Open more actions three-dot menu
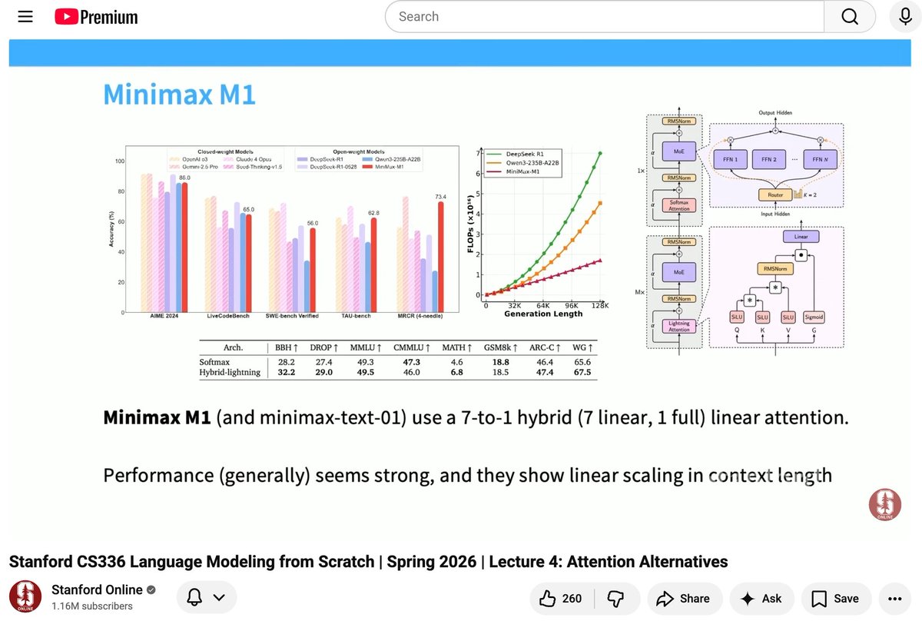This screenshot has height=621, width=922. pos(894,599)
